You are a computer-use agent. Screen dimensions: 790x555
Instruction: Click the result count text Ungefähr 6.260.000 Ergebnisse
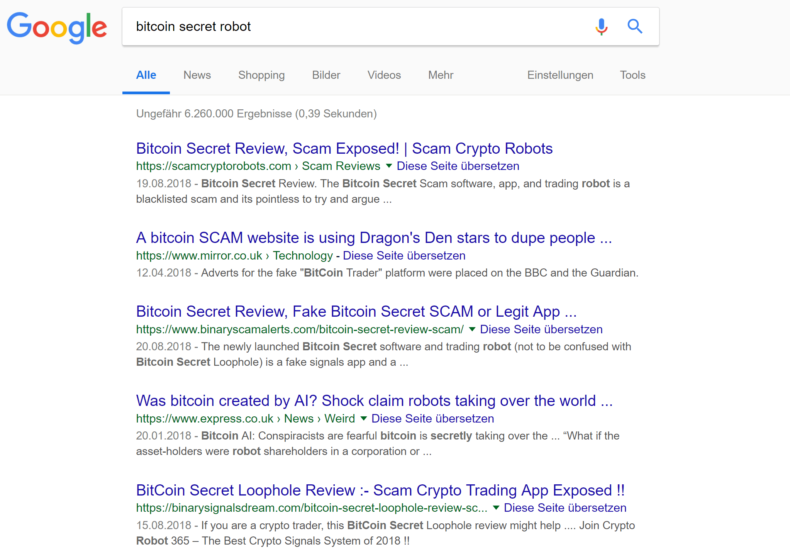pos(256,114)
